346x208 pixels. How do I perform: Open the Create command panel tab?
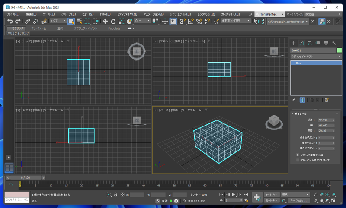(294, 43)
